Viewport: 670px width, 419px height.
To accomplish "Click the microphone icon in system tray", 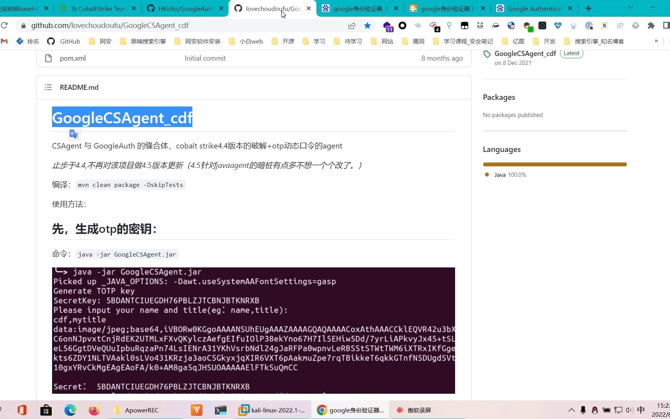I will pos(583,410).
